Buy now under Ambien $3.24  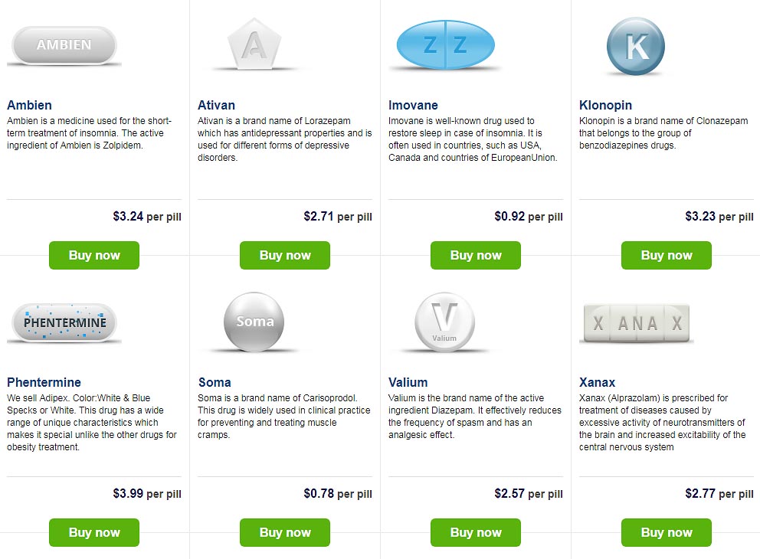tap(94, 255)
